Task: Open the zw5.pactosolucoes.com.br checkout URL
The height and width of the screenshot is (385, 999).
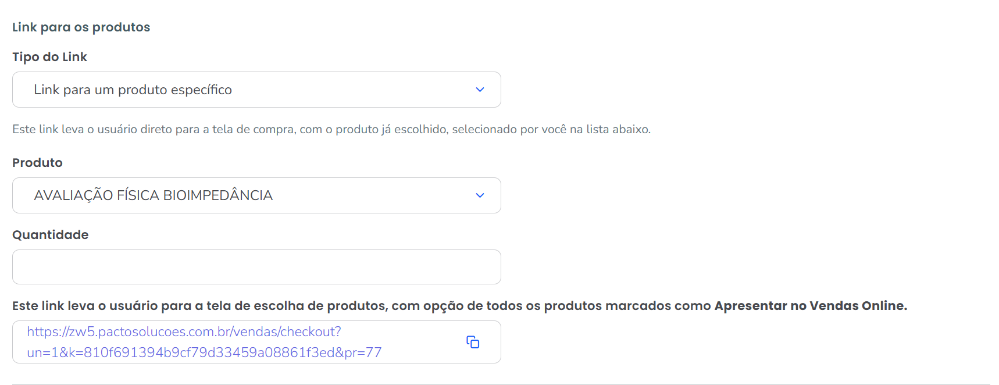Action: point(184,332)
